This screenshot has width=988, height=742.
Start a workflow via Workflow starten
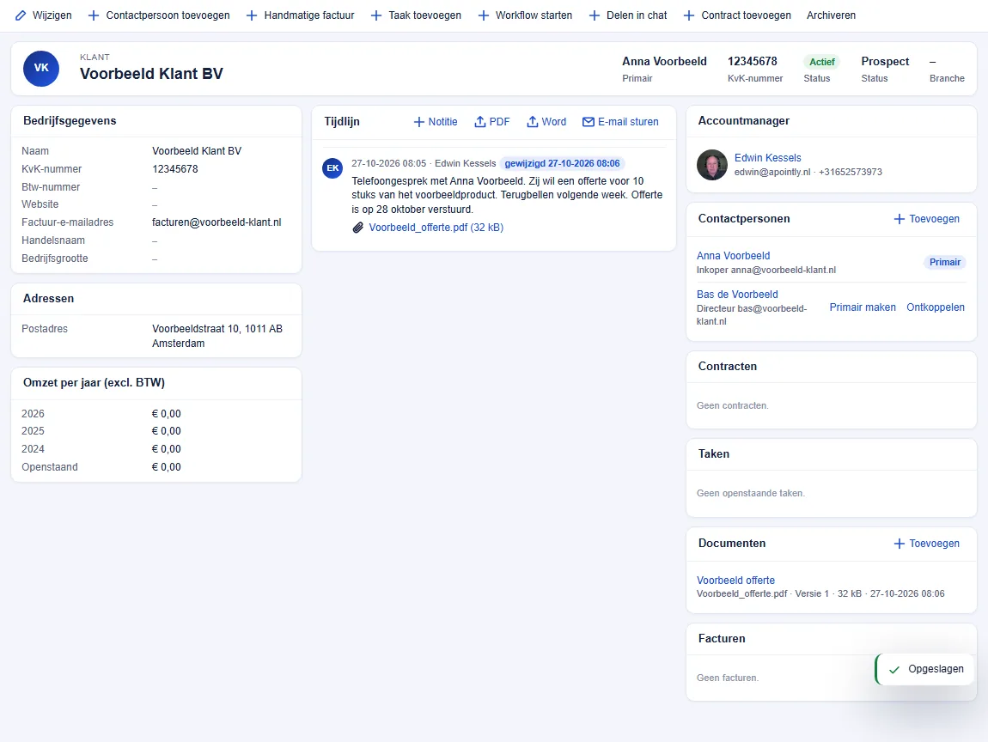(x=525, y=15)
